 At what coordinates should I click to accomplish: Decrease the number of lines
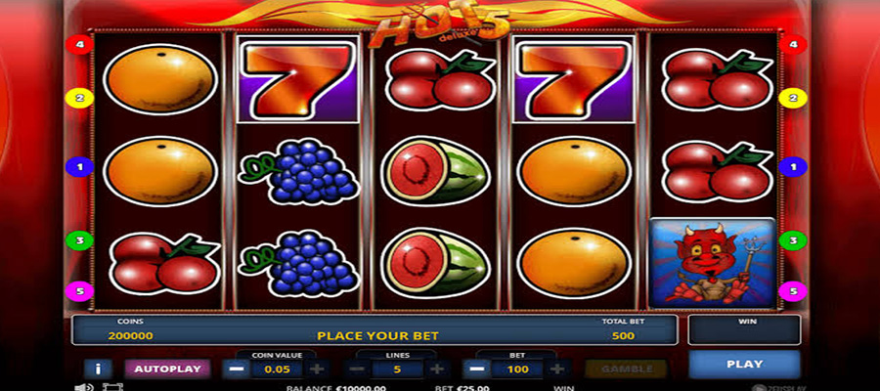(x=357, y=369)
